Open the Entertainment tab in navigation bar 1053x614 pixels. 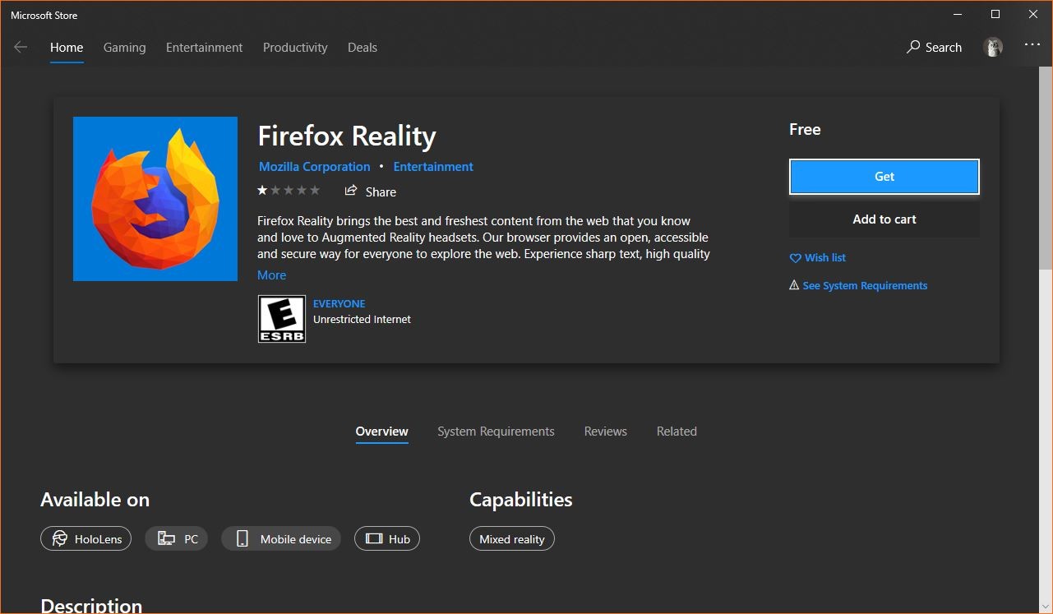coord(205,48)
